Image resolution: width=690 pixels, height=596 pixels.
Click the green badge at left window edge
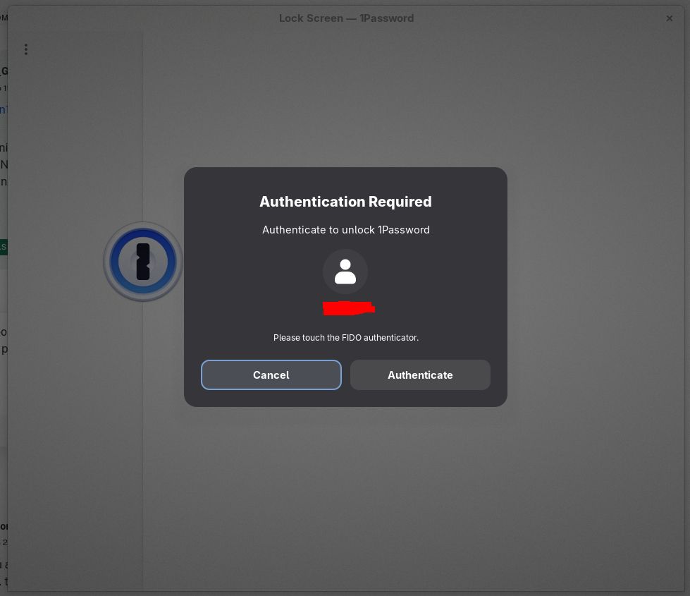click(x=4, y=247)
